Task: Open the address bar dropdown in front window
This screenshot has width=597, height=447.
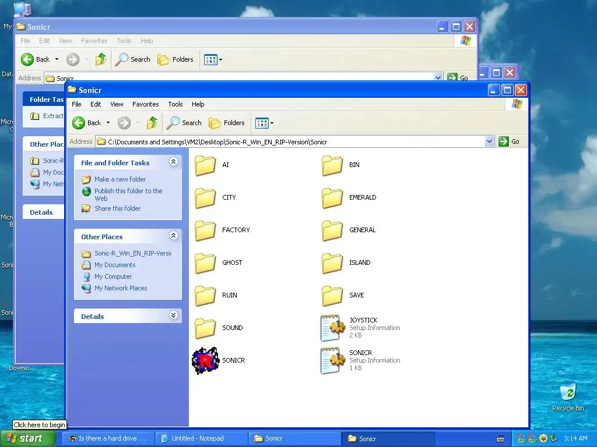Action: (x=490, y=142)
